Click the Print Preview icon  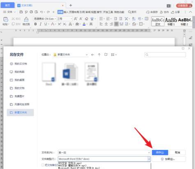point(36,12)
